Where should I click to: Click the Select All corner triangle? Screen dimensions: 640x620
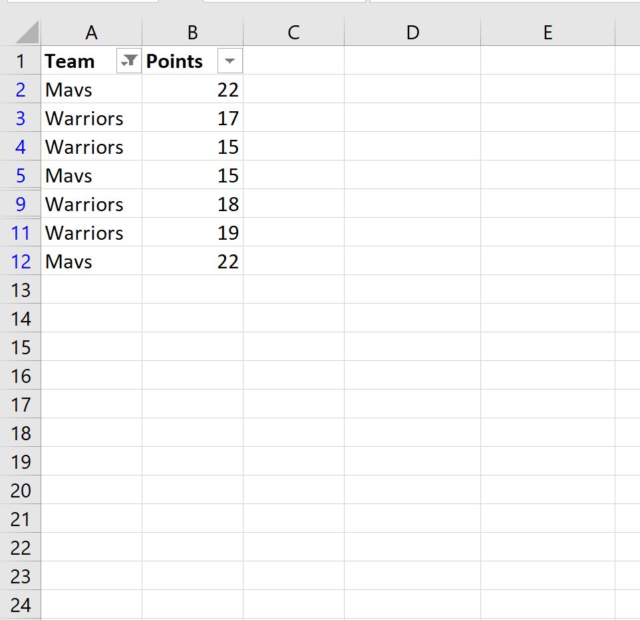(27, 32)
